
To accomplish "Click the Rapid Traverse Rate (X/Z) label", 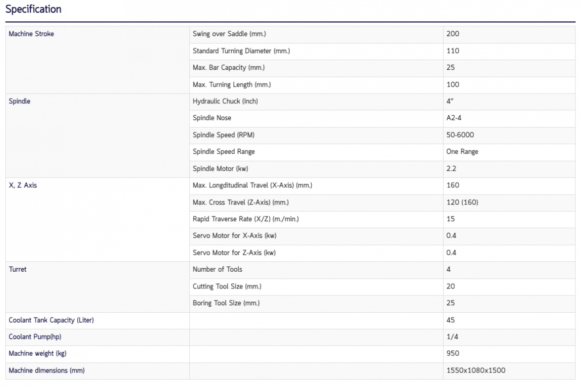I will coord(246,219).
